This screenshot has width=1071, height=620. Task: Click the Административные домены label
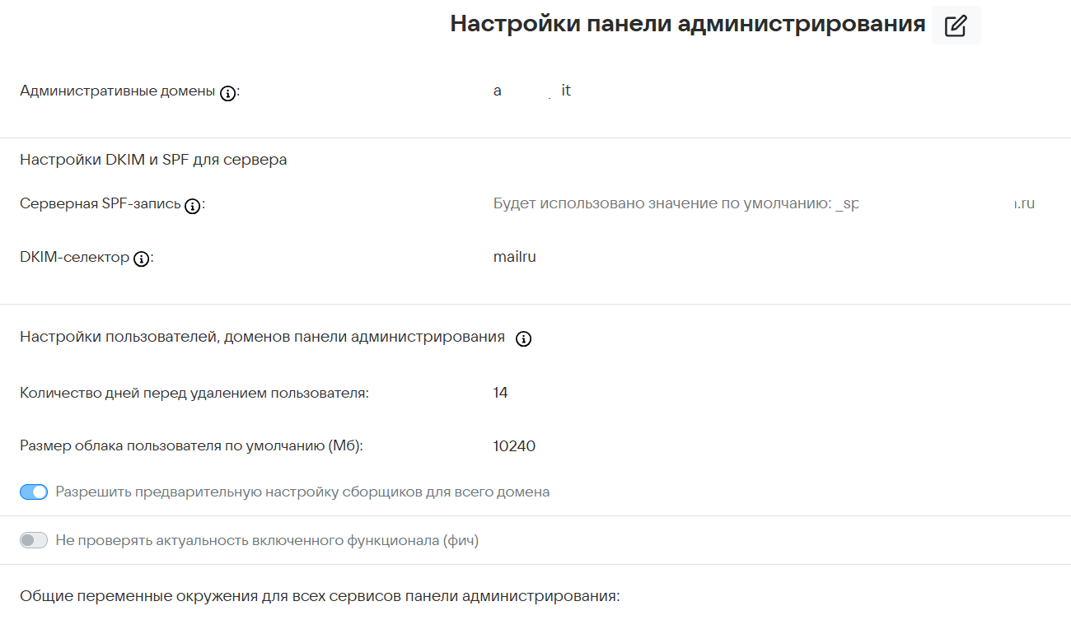pyautogui.click(x=118, y=91)
